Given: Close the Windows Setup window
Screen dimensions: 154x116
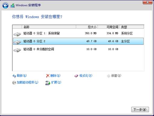Looking at the screenshot, I should (147, 2).
